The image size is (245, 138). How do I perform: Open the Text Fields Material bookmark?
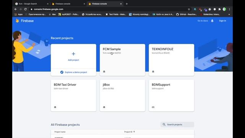[x=116, y=15]
